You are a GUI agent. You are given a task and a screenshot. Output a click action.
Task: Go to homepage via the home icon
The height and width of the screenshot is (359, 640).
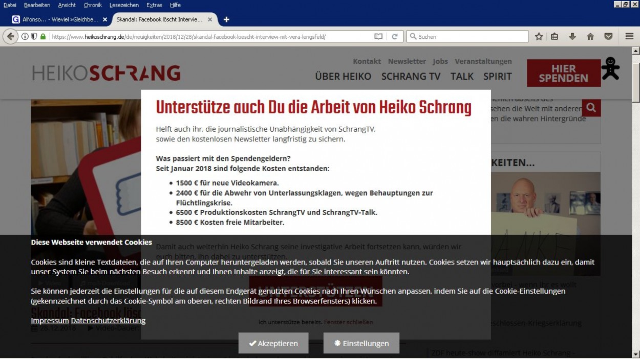590,36
